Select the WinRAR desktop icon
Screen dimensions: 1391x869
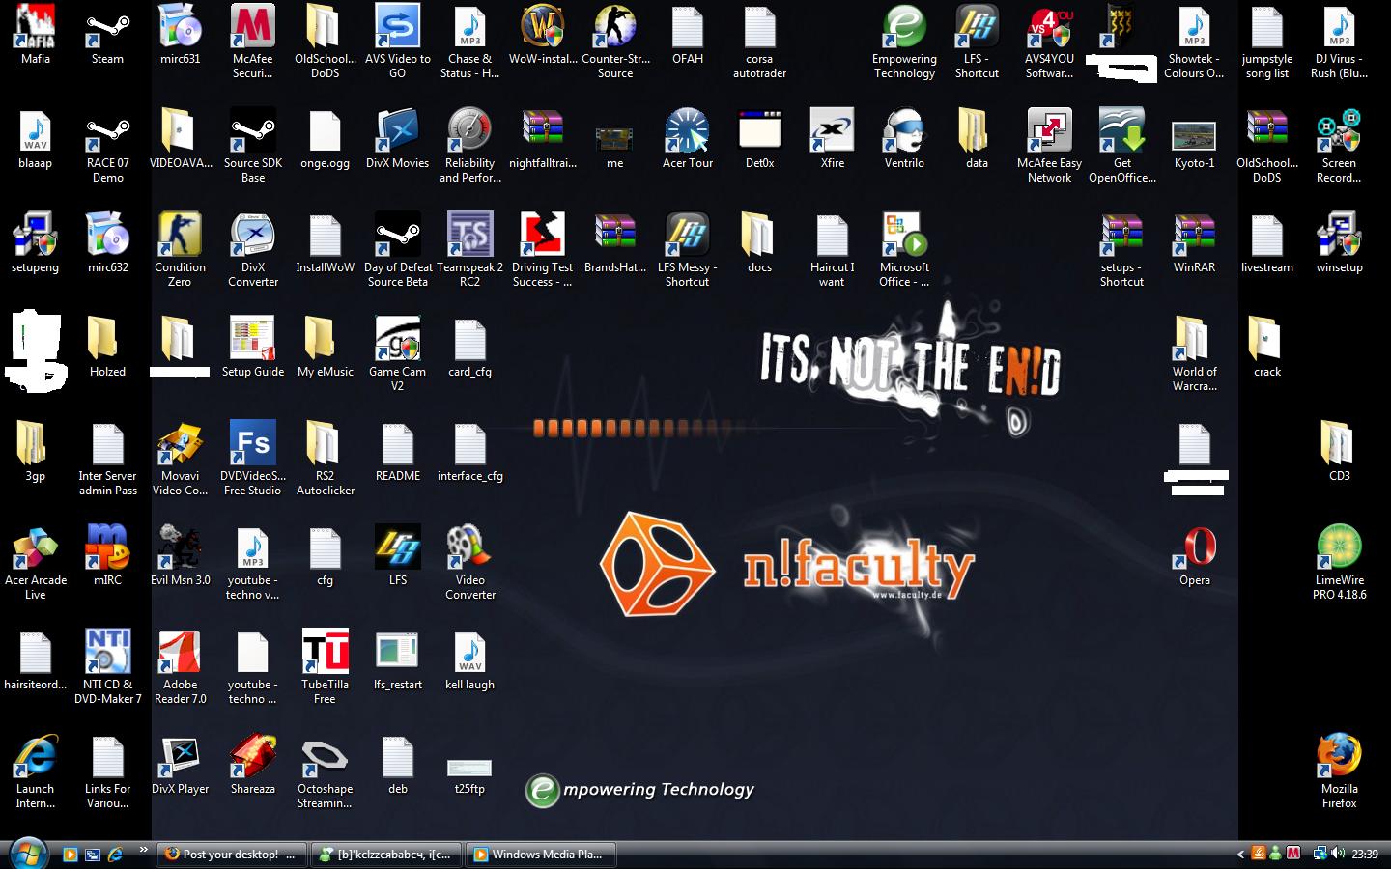(x=1194, y=243)
